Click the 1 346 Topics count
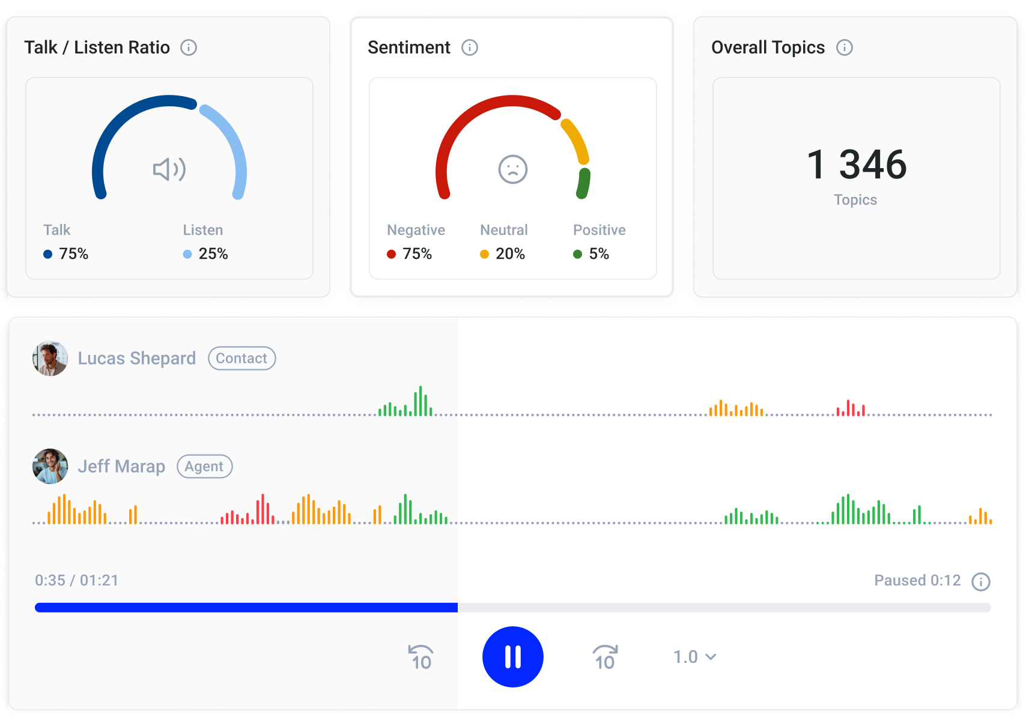The image size is (1026, 720). 856,165
